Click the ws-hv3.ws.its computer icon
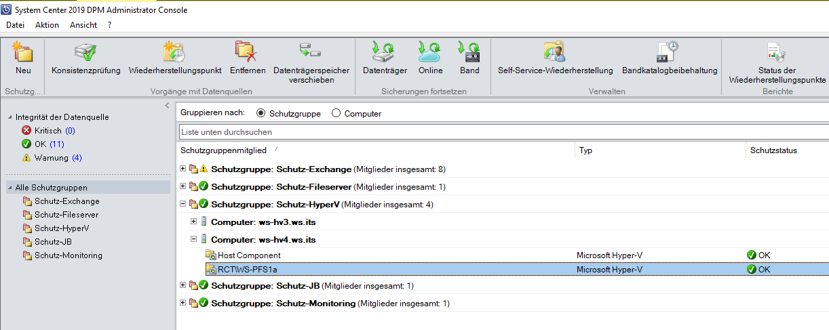 pos(204,222)
